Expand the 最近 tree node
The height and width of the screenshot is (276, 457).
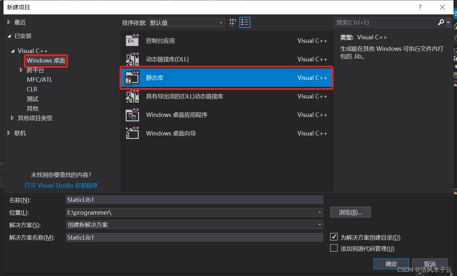(x=9, y=22)
